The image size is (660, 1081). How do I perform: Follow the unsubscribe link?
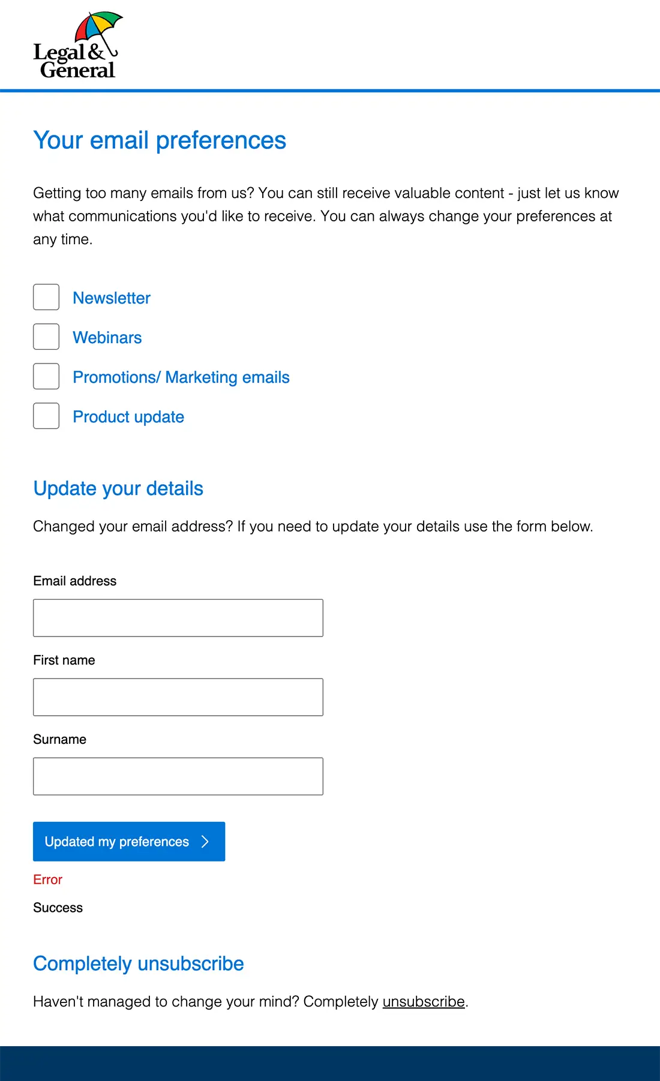(424, 1002)
